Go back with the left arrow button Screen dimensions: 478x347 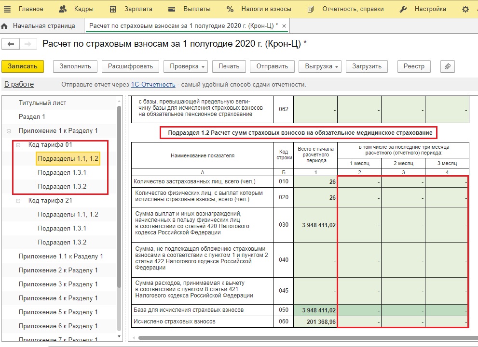tap(11, 44)
